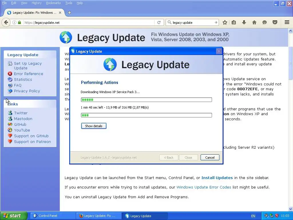This screenshot has height=220, width=293.
Task: Open the Help menu
Action: coord(80,3)
